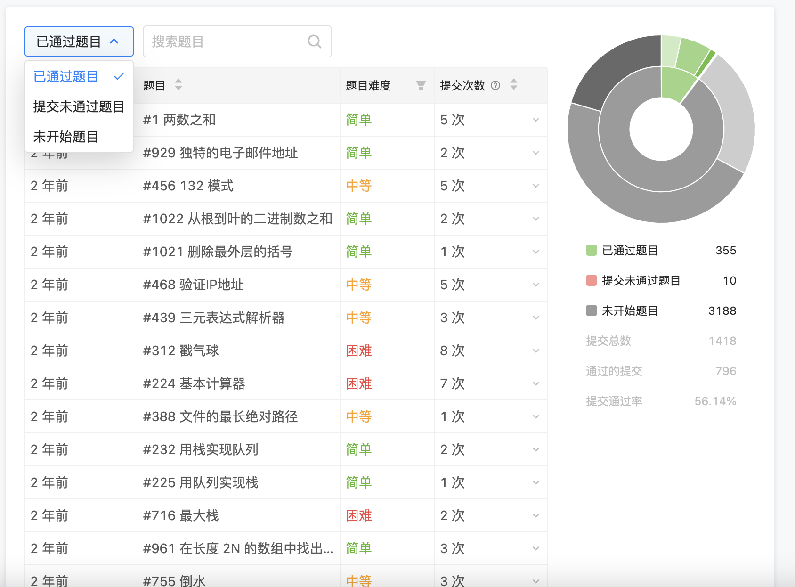Choose 未开始题目 in the dropdown menu

(x=79, y=137)
